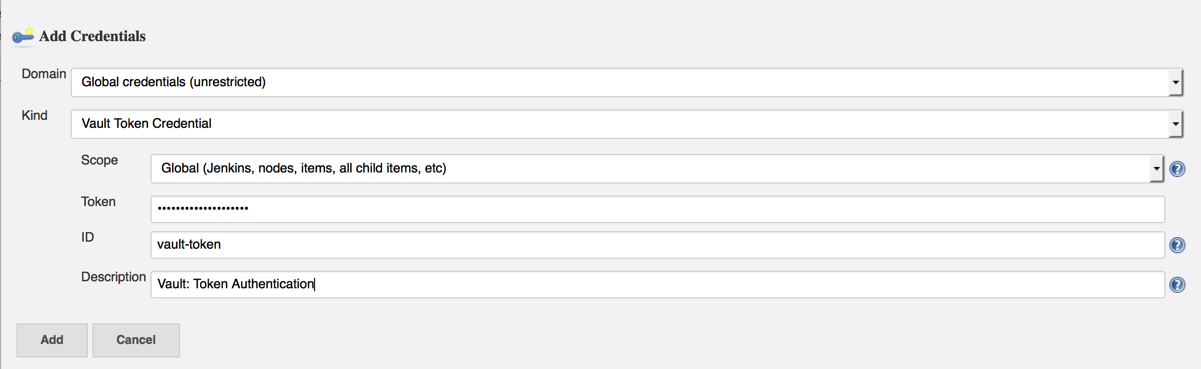Click the Domain label
The height and width of the screenshot is (369, 1201).
44,74
